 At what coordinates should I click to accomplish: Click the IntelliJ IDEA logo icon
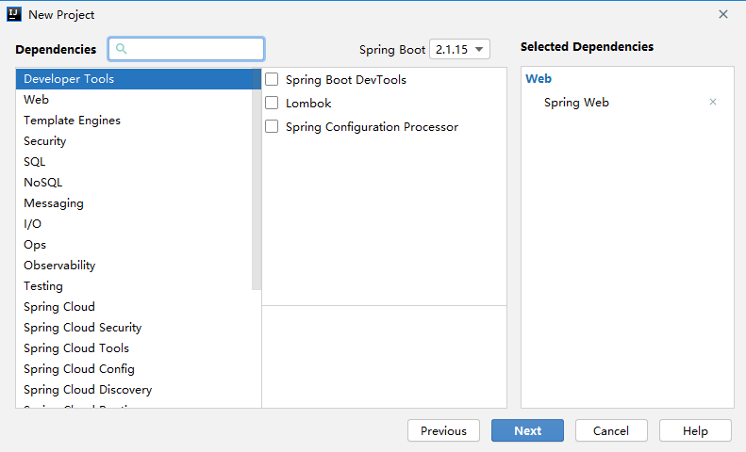tap(14, 14)
